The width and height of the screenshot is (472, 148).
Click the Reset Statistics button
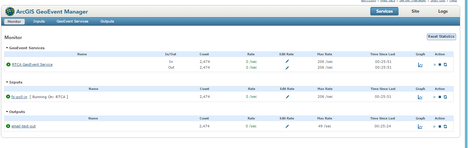coord(441,37)
